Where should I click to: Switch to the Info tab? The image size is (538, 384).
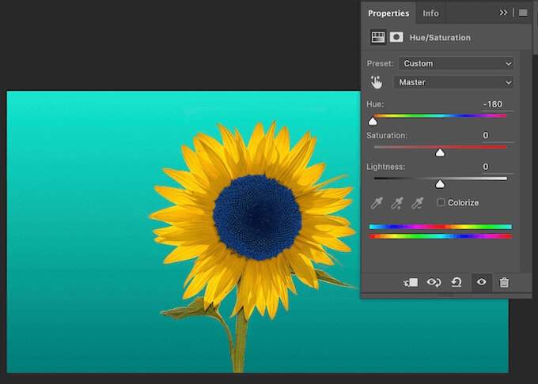(430, 13)
